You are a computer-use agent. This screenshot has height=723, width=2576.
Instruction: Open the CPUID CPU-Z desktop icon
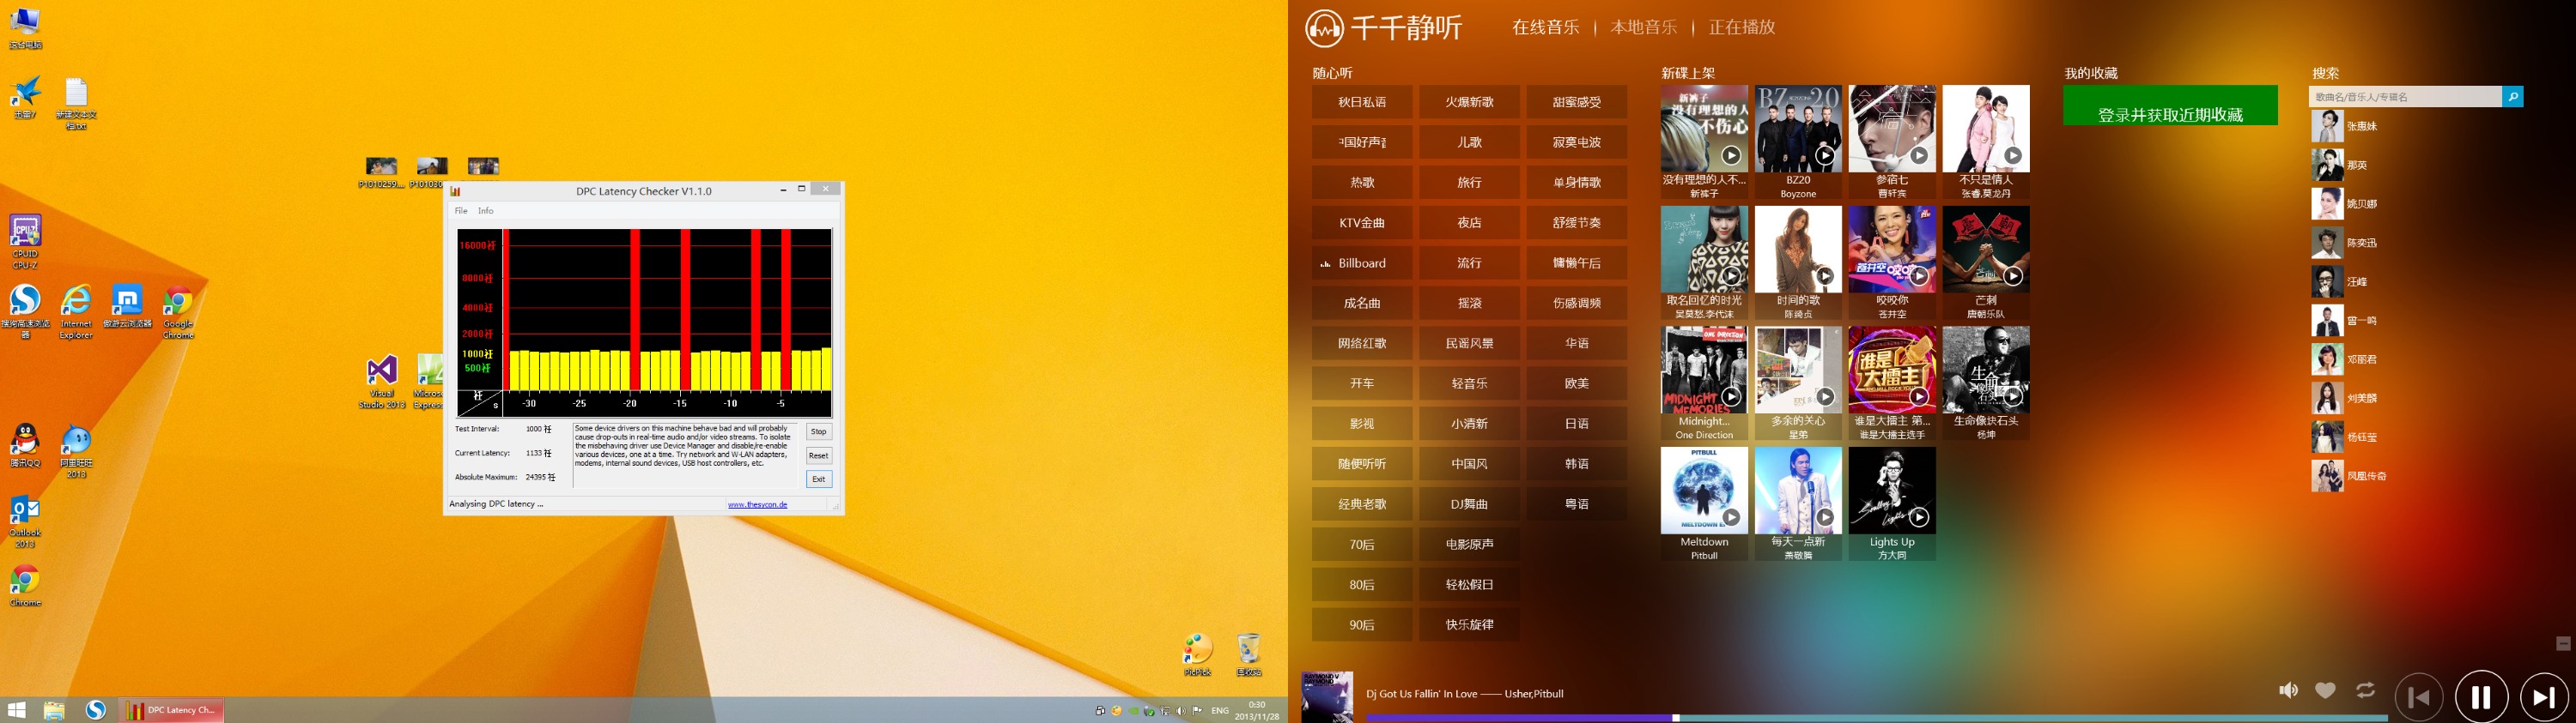pos(25,241)
